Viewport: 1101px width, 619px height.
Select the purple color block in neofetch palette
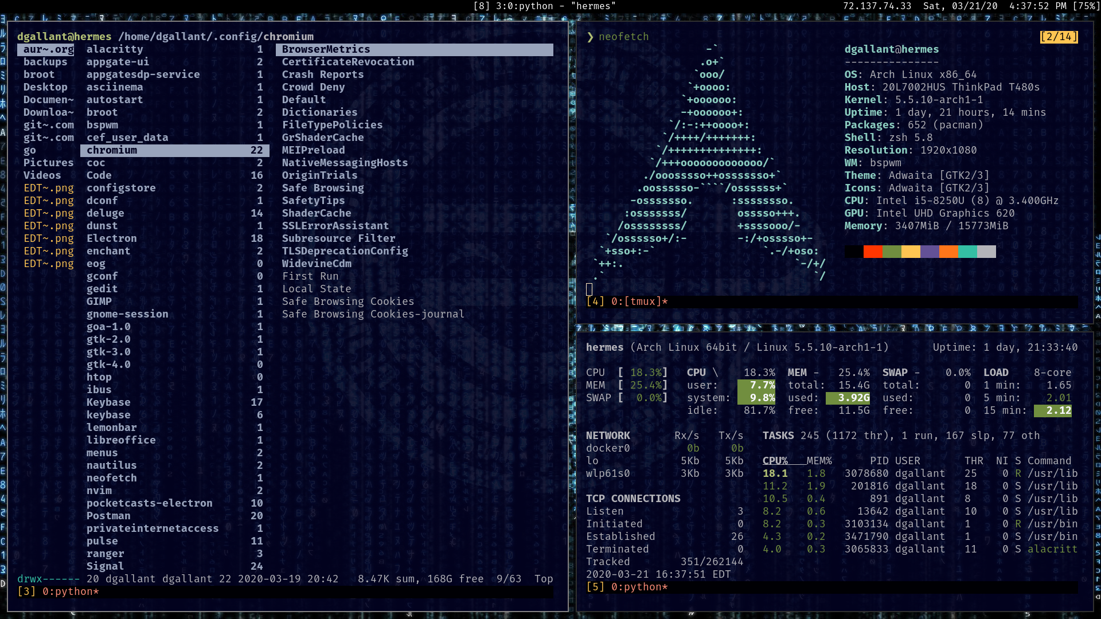930,252
